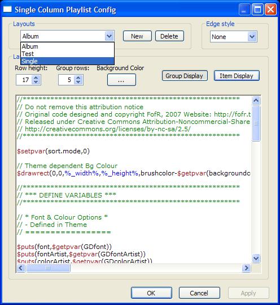
Task: Cancel the playlist config dialog
Action: pos(199,293)
